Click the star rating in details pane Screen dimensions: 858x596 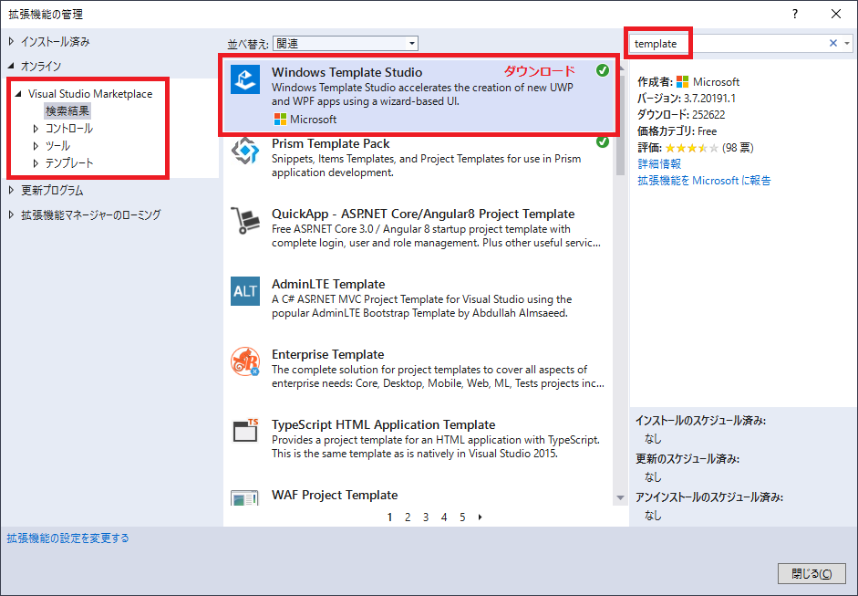pos(692,148)
